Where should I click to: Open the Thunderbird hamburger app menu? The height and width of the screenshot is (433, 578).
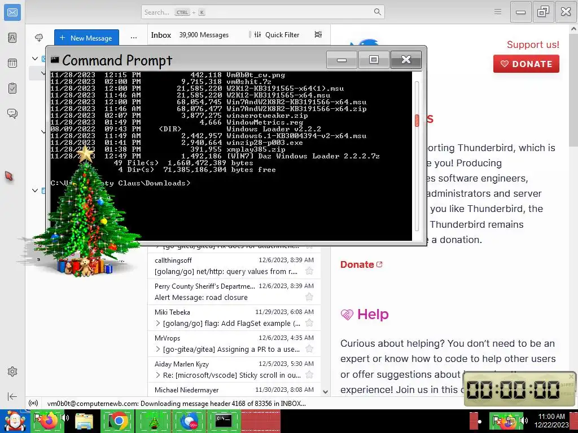(498, 12)
